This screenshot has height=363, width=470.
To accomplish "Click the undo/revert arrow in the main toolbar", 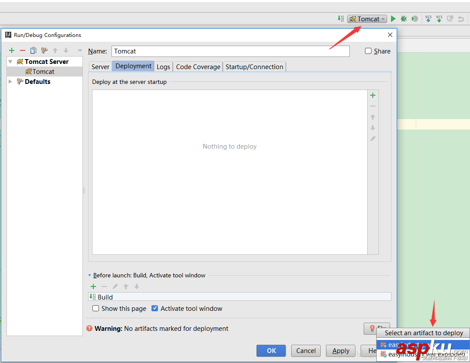I will (461, 19).
